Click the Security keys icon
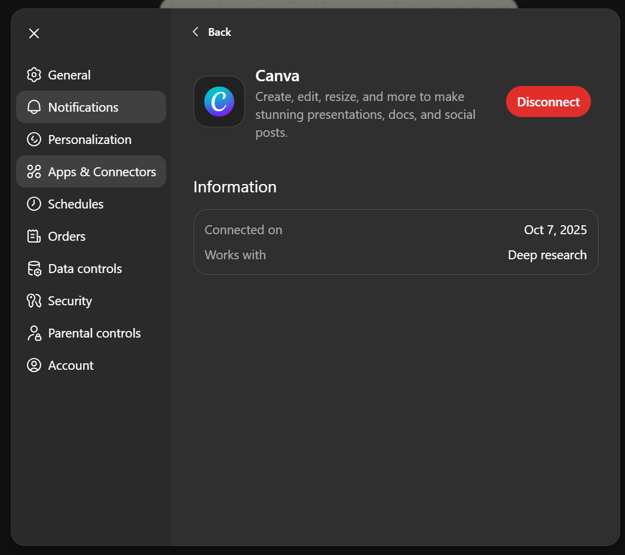The image size is (625, 555). (x=34, y=301)
